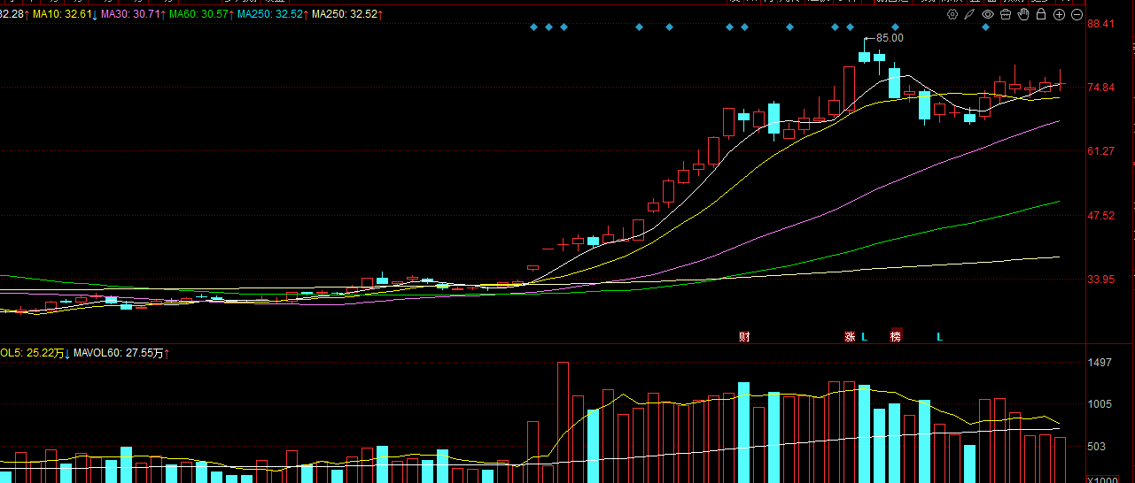Click the cyan L marker beside 涨

tap(865, 336)
